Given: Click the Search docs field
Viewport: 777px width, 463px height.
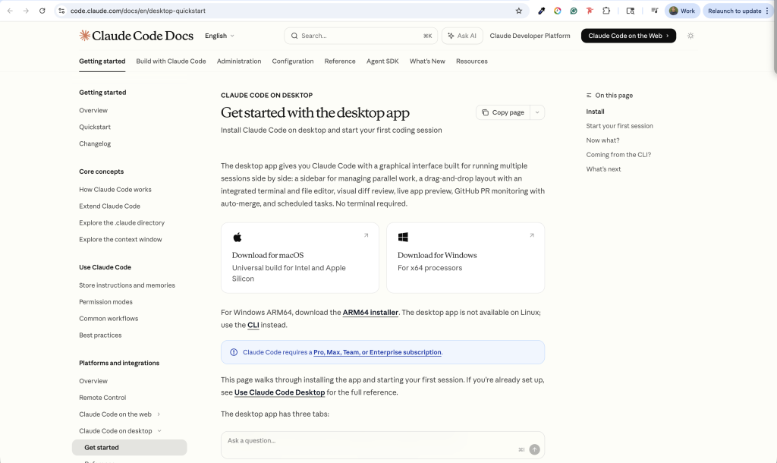Looking at the screenshot, I should tap(360, 36).
